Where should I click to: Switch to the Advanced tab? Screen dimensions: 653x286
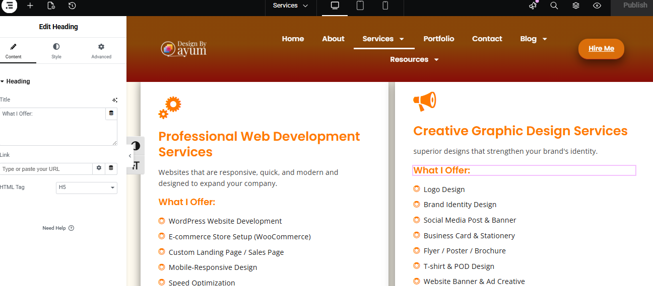click(101, 51)
